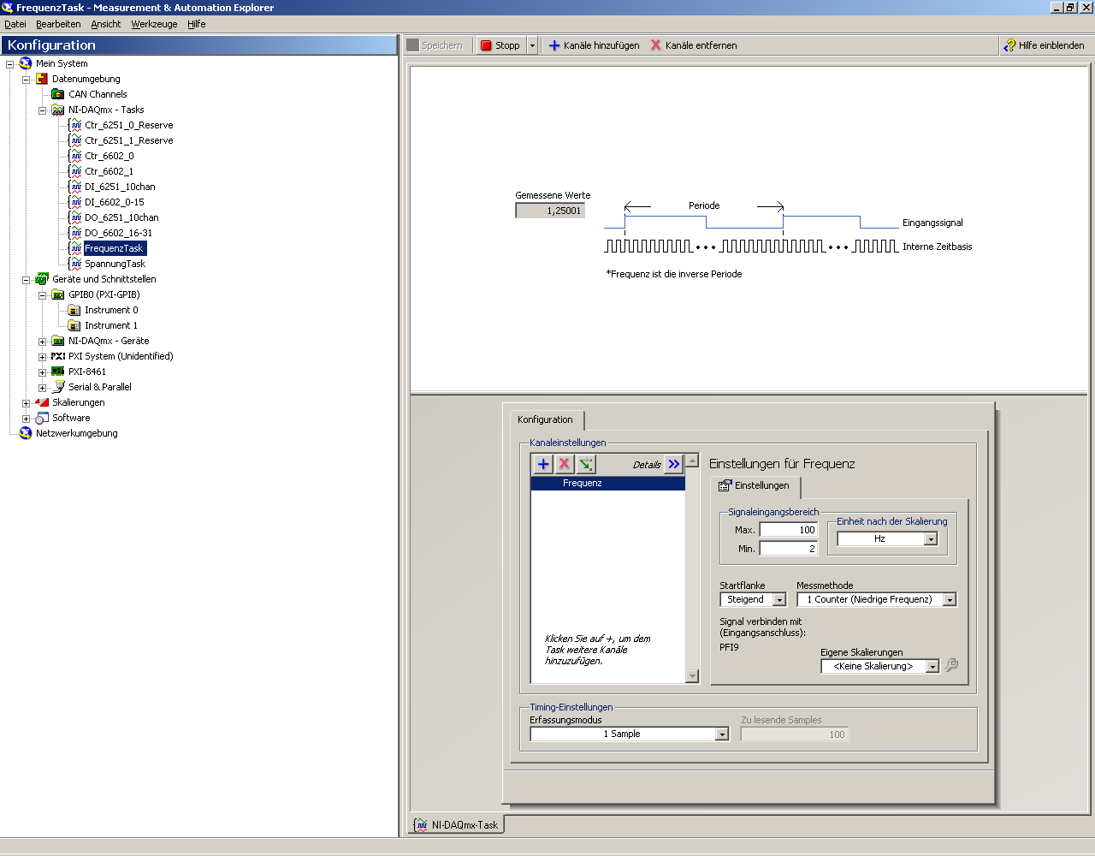Open the Werkzeuge menu
1095x856 pixels.
[154, 24]
